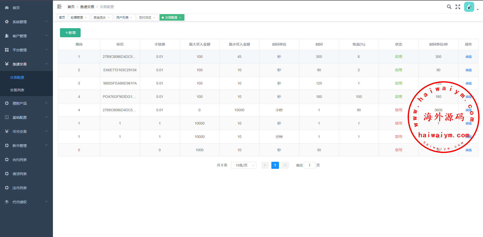Click the go-to page number input
The height and width of the screenshot is (237, 483).
[309, 165]
